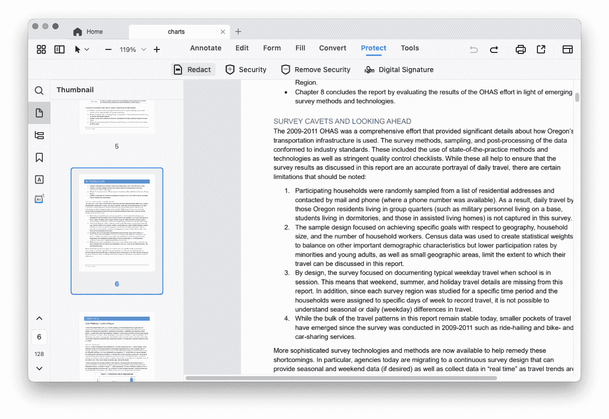Switch to the Annotate tab
This screenshot has height=419, width=609.
[206, 48]
